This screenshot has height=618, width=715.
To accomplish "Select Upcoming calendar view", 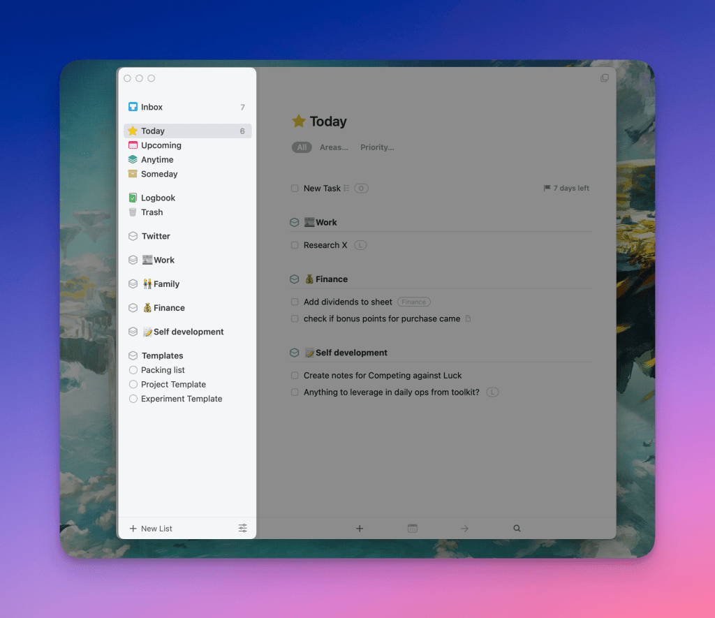I will coord(161,145).
